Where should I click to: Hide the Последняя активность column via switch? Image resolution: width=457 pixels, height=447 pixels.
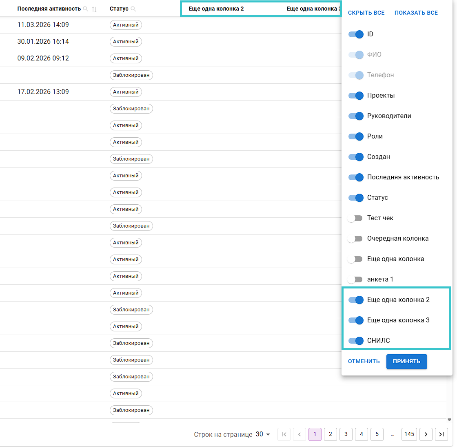tap(356, 177)
